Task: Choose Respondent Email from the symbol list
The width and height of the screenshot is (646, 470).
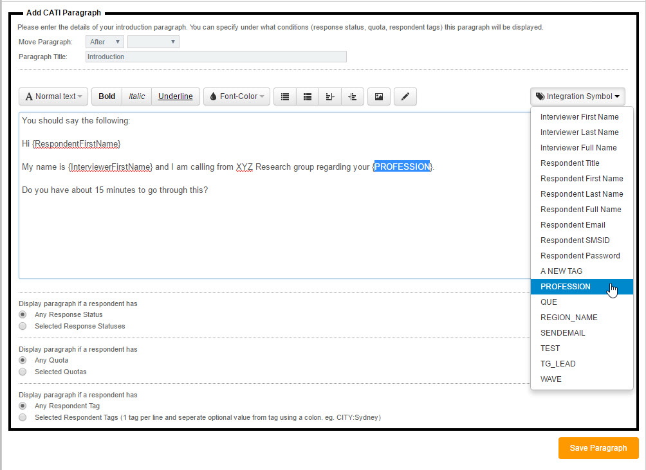Action: (572, 225)
